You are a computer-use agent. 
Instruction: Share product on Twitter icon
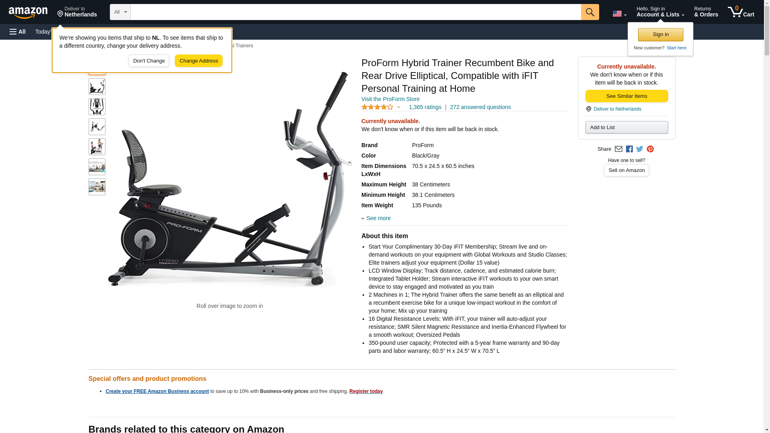tap(640, 149)
